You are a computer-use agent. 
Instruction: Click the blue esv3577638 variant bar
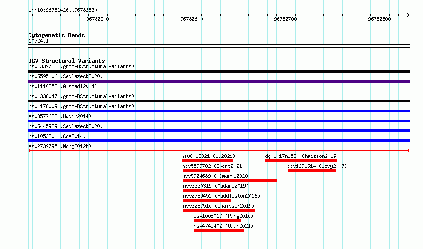pyautogui.click(x=219, y=121)
